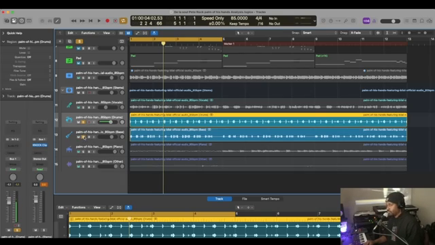Screen dimensions: 435x245
Task: Solo the Bass track
Action: pyautogui.click(x=83, y=137)
